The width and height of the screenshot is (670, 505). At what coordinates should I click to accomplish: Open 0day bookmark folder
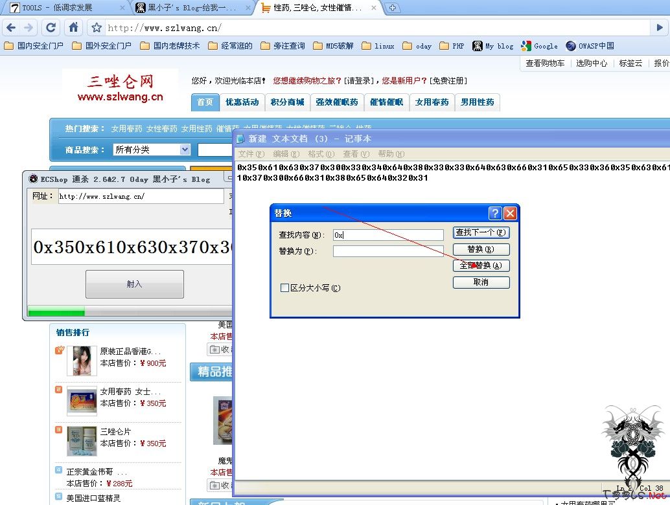pos(417,46)
